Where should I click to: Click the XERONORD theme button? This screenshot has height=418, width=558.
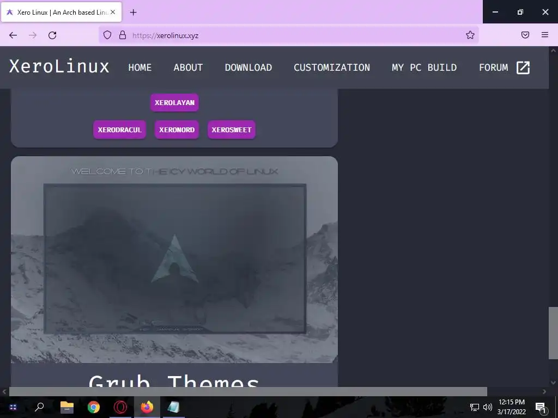point(177,130)
